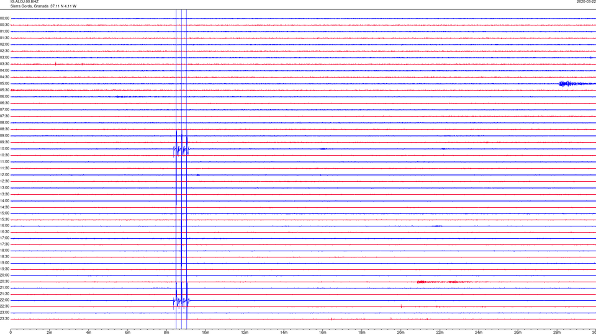Screen dimensions: 596x335
Task: Select the 11:00 trace time label
Action: tap(4, 161)
